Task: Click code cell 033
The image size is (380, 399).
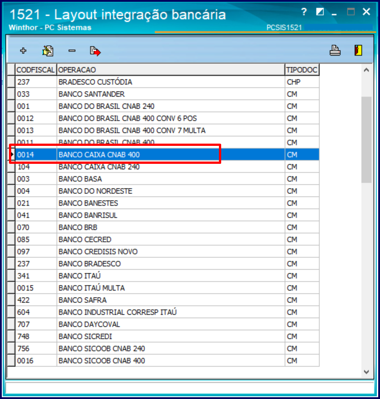Action: coord(36,94)
